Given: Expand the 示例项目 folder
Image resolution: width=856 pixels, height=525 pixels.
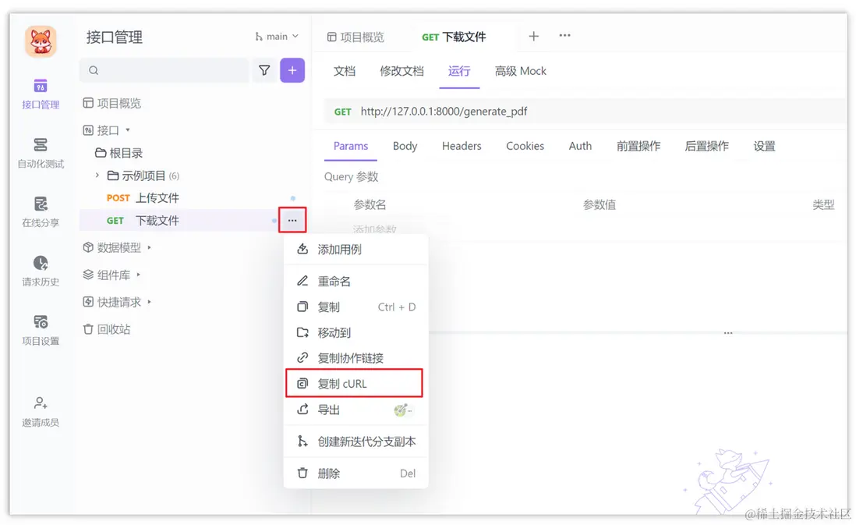Looking at the screenshot, I should click(99, 175).
